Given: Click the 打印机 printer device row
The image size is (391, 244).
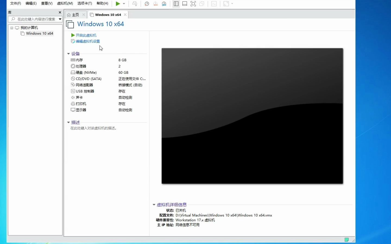Looking at the screenshot, I should tap(108, 104).
